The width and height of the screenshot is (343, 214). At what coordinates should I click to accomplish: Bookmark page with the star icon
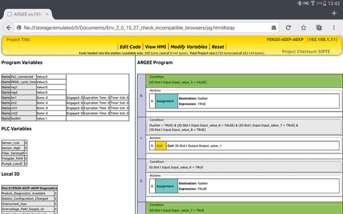pos(304,27)
